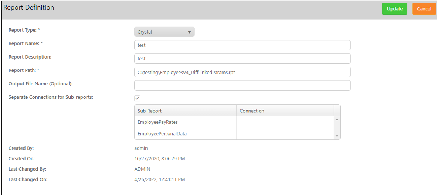Click the Report Definition heading
This screenshot has height=196, width=437.
pos(29,8)
